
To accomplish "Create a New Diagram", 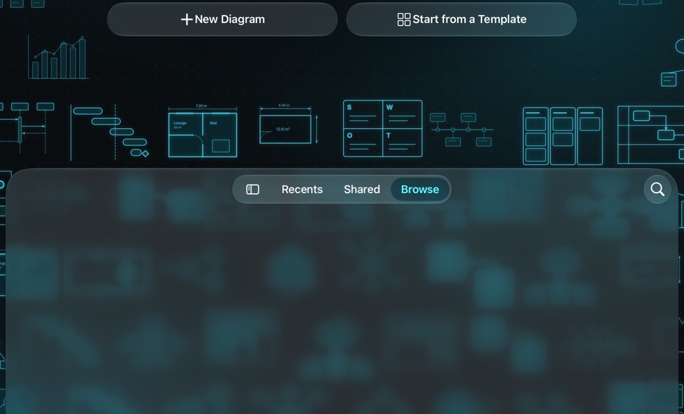I will (222, 19).
